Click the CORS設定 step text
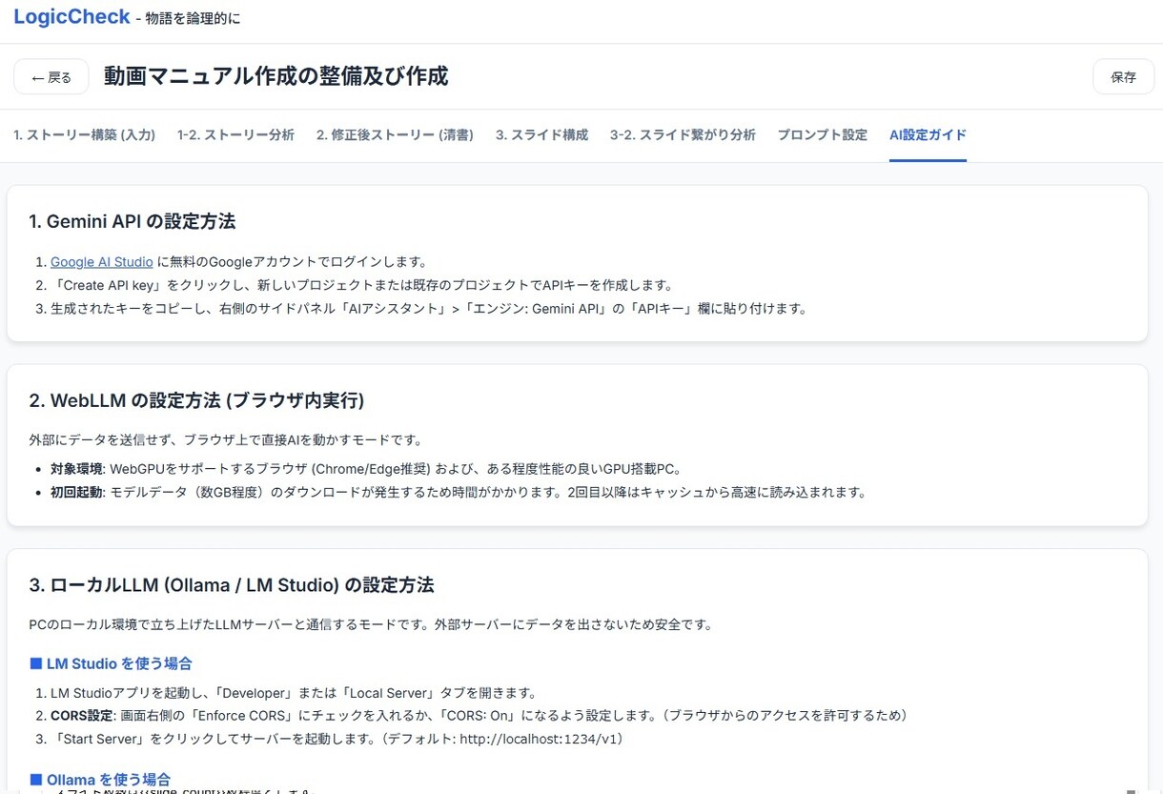Image resolution: width=1163 pixels, height=794 pixels. (479, 715)
